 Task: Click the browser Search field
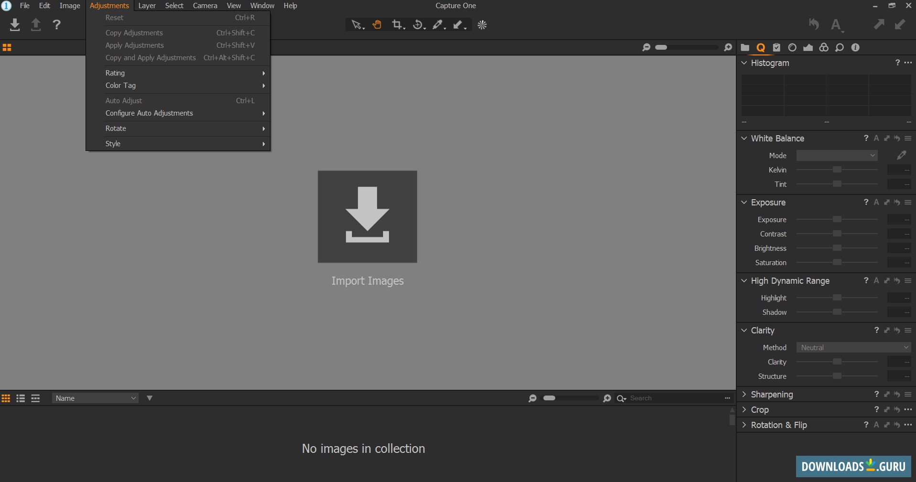point(674,398)
